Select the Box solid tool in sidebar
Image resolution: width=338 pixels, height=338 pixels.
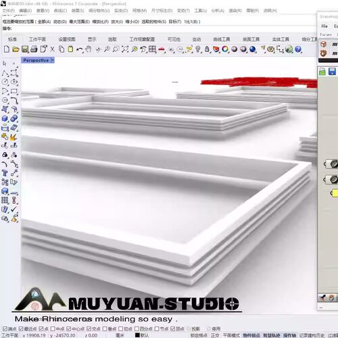(x=5, y=118)
